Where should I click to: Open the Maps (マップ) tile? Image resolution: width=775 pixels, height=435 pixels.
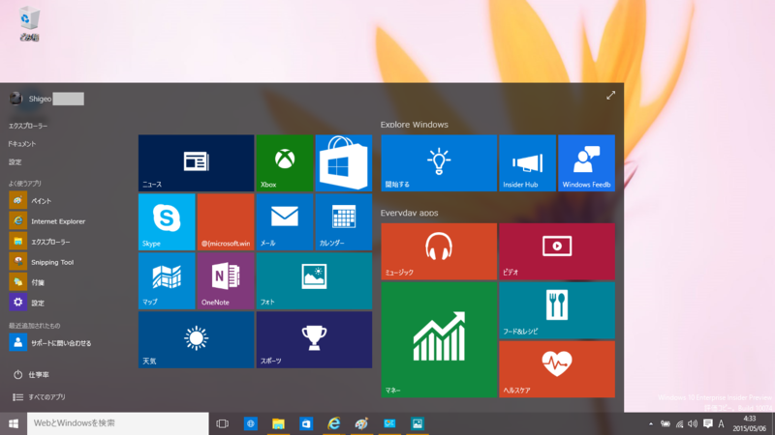pyautogui.click(x=167, y=280)
